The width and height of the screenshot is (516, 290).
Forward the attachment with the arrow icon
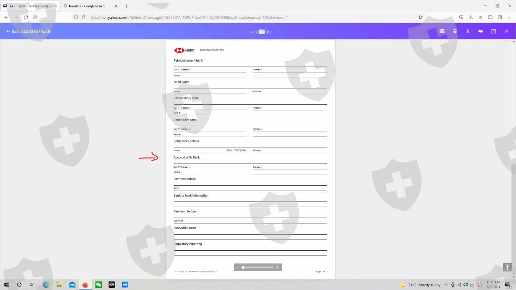(481, 31)
